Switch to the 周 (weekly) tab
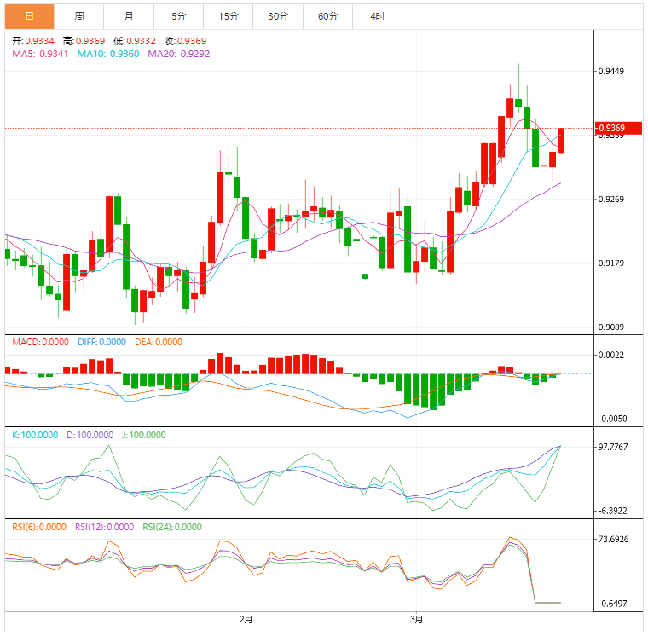Screen dimensions: 648x642 point(79,16)
